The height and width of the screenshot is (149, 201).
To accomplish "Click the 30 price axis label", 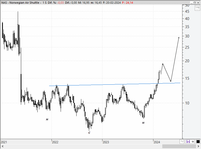I will pos(187,36).
